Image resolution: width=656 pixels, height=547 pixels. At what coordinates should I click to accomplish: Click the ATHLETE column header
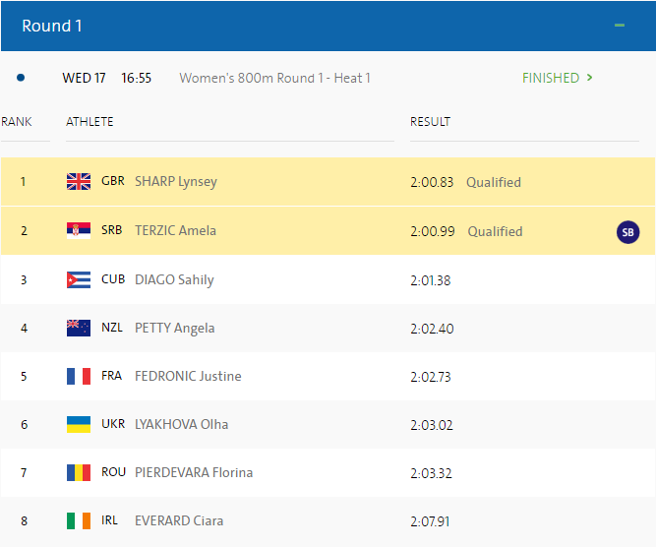[89, 122]
